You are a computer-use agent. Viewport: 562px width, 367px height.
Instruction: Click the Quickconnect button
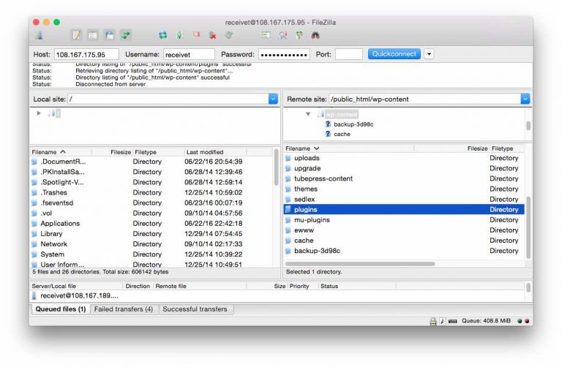coord(394,54)
